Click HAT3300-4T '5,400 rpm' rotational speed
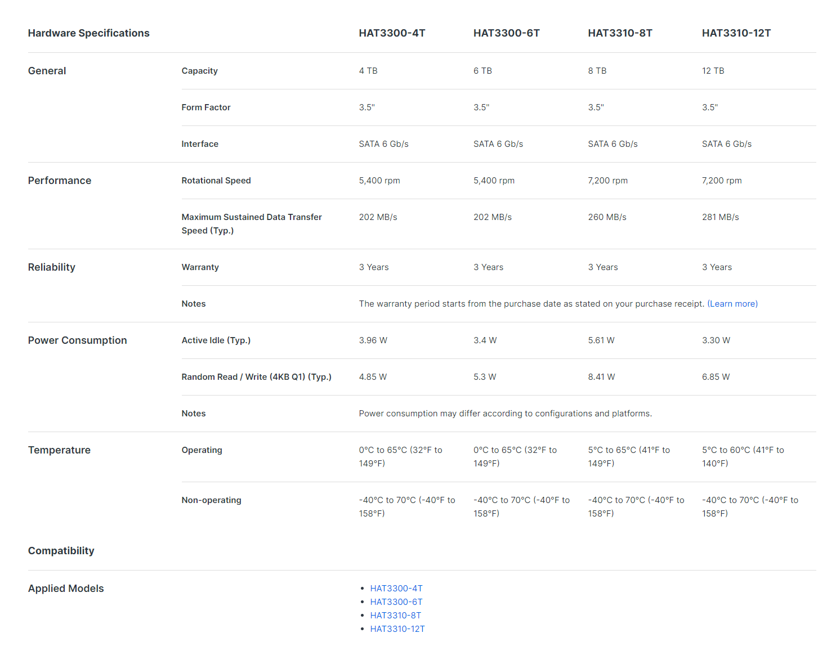 tap(379, 181)
